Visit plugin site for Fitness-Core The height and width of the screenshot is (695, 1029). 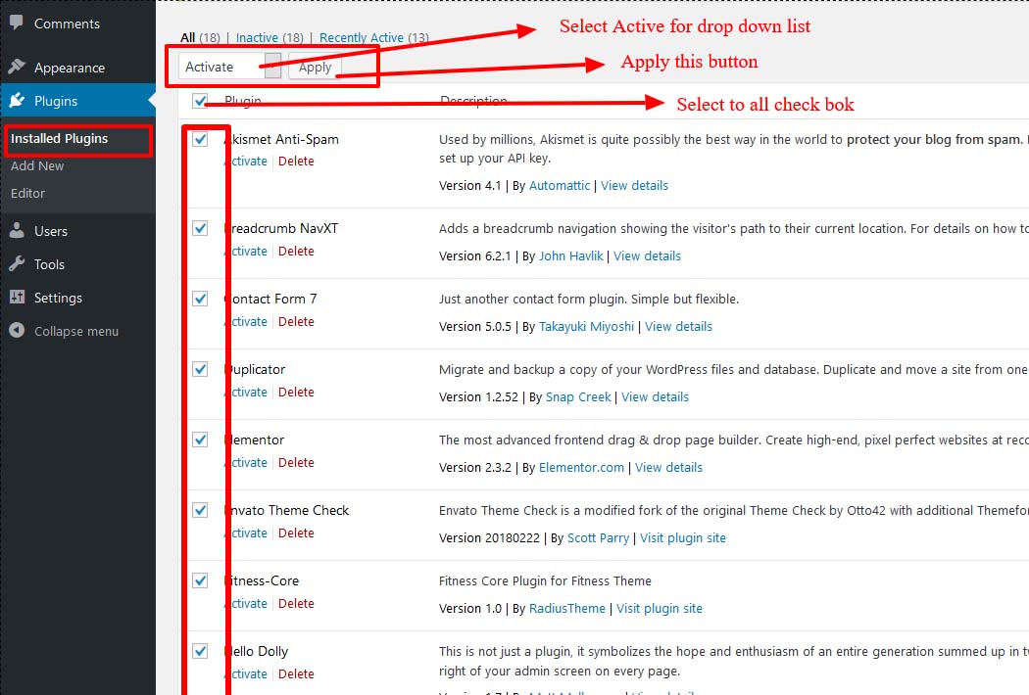659,609
